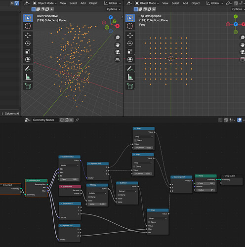Image resolution: width=245 pixels, height=247 pixels.
Task: Open the Vector data type dropdown in the Random Value node
Action: [70, 165]
